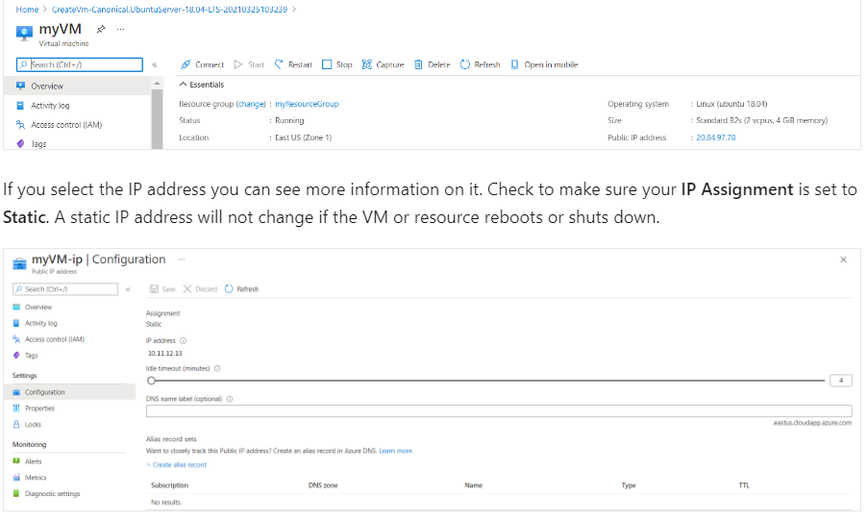Image resolution: width=868 pixels, height=522 pixels.
Task: Open Activity log in myVM sidebar
Action: click(50, 106)
